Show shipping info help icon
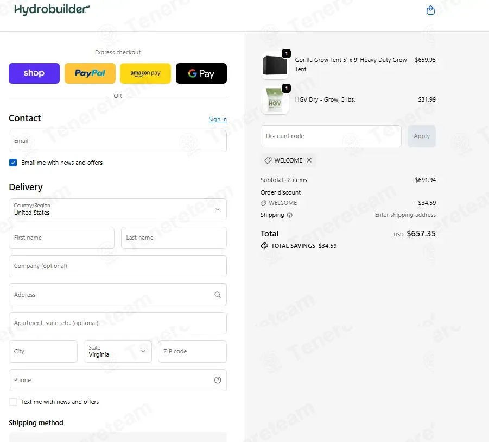This screenshot has height=442, width=489. [289, 215]
